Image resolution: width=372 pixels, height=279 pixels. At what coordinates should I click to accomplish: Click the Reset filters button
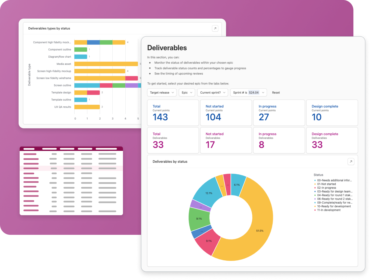click(276, 92)
